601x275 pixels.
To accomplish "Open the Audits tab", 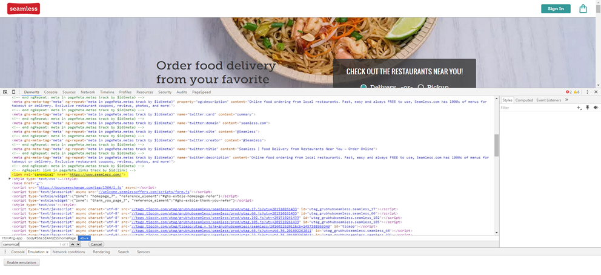I will coord(182,92).
